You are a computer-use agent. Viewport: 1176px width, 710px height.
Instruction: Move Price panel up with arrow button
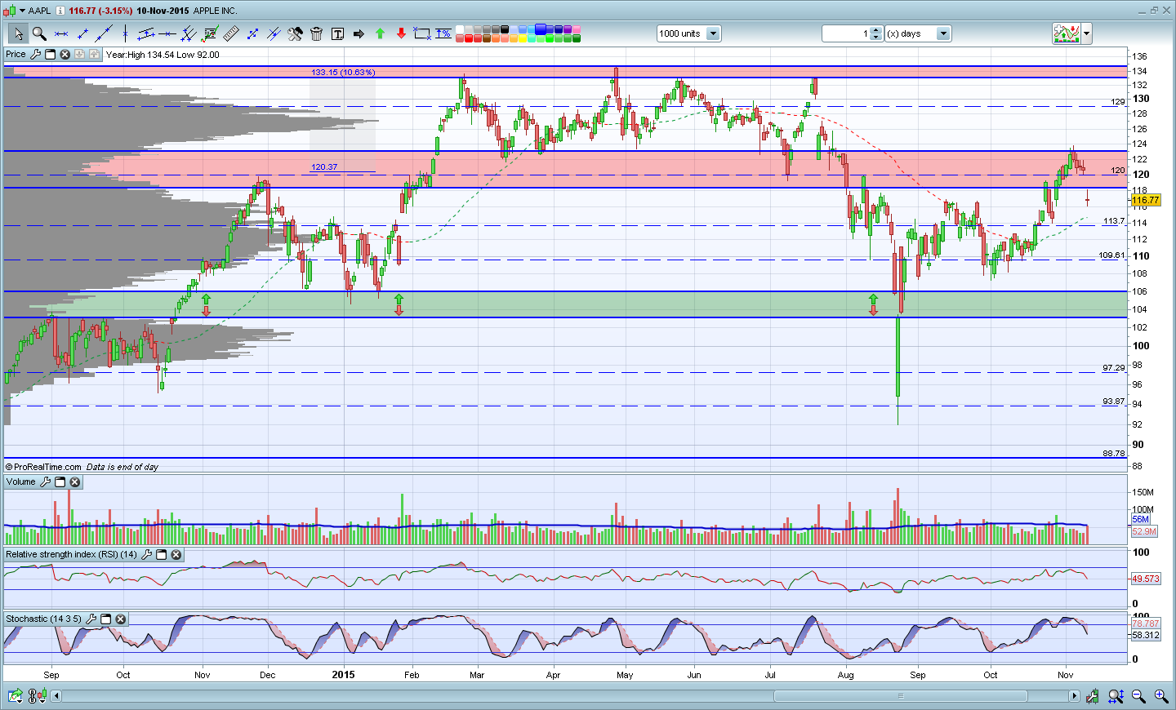point(94,55)
